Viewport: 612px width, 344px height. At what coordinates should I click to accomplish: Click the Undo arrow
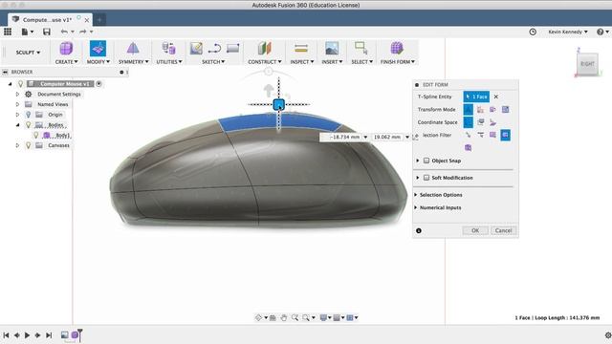[64, 32]
